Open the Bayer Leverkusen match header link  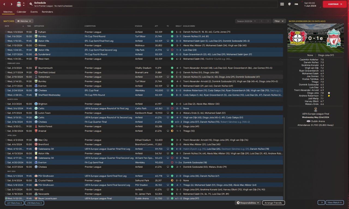(x=307, y=21)
